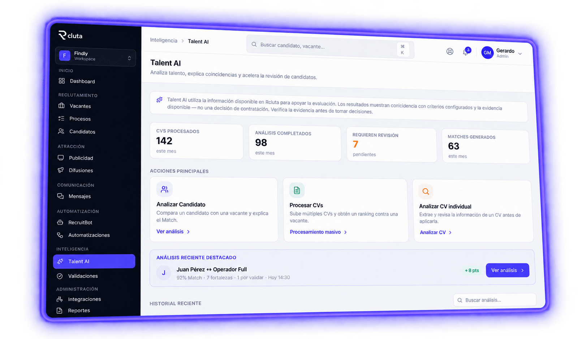The image size is (578, 339).
Task: Click the Analizar CV individual magnifier icon
Action: tap(426, 191)
